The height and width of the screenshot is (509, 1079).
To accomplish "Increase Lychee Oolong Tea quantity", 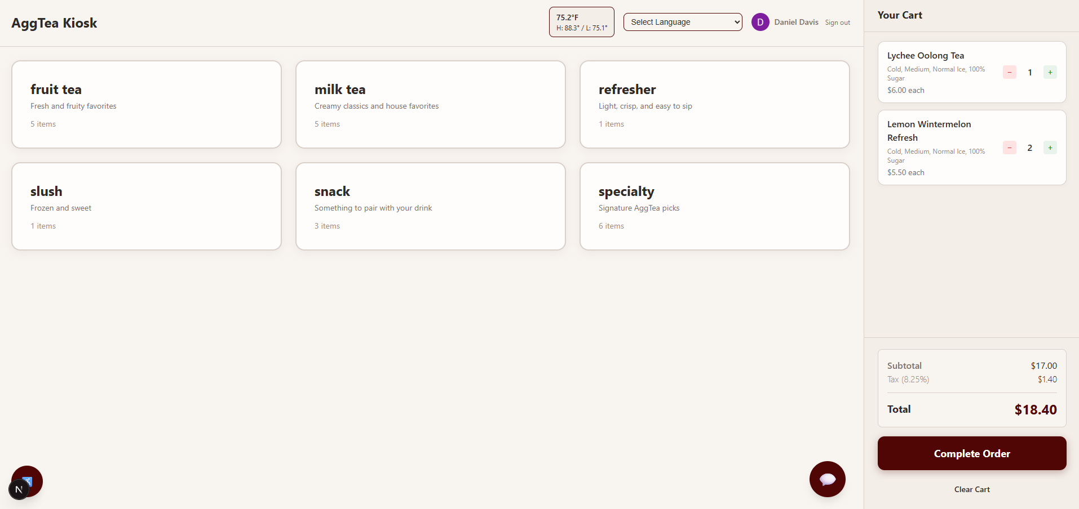I will 1050,72.
